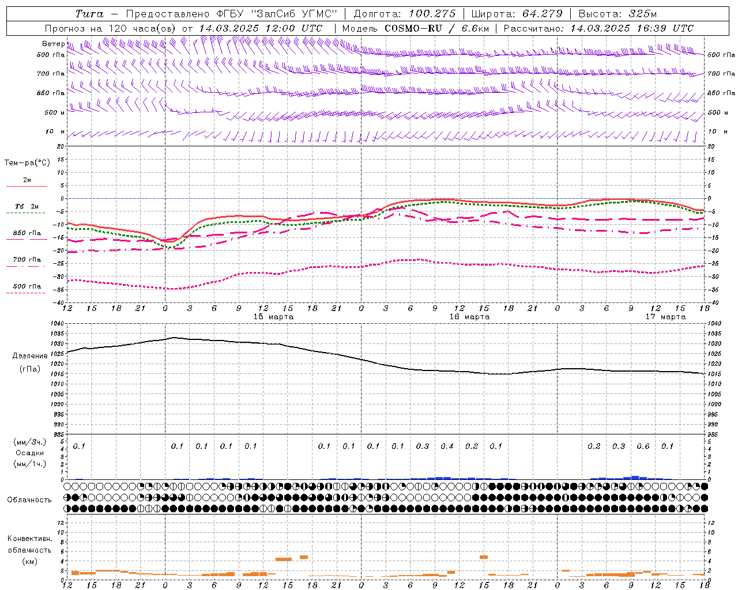This screenshot has width=738, height=590.
Task: Click the "Td 2м" dew point legend entry
Action: (x=27, y=206)
